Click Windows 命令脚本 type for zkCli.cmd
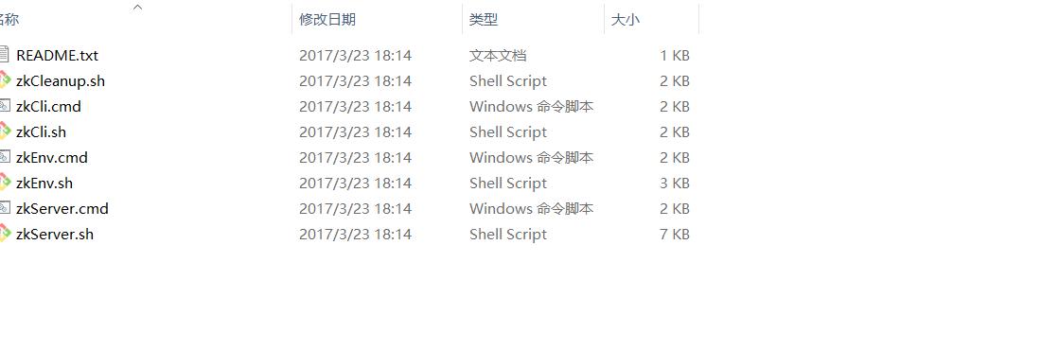Viewport: 1041px width, 350px height. tap(531, 106)
